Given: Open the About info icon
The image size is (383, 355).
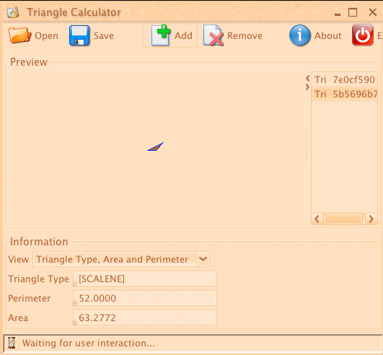Looking at the screenshot, I should (x=300, y=35).
